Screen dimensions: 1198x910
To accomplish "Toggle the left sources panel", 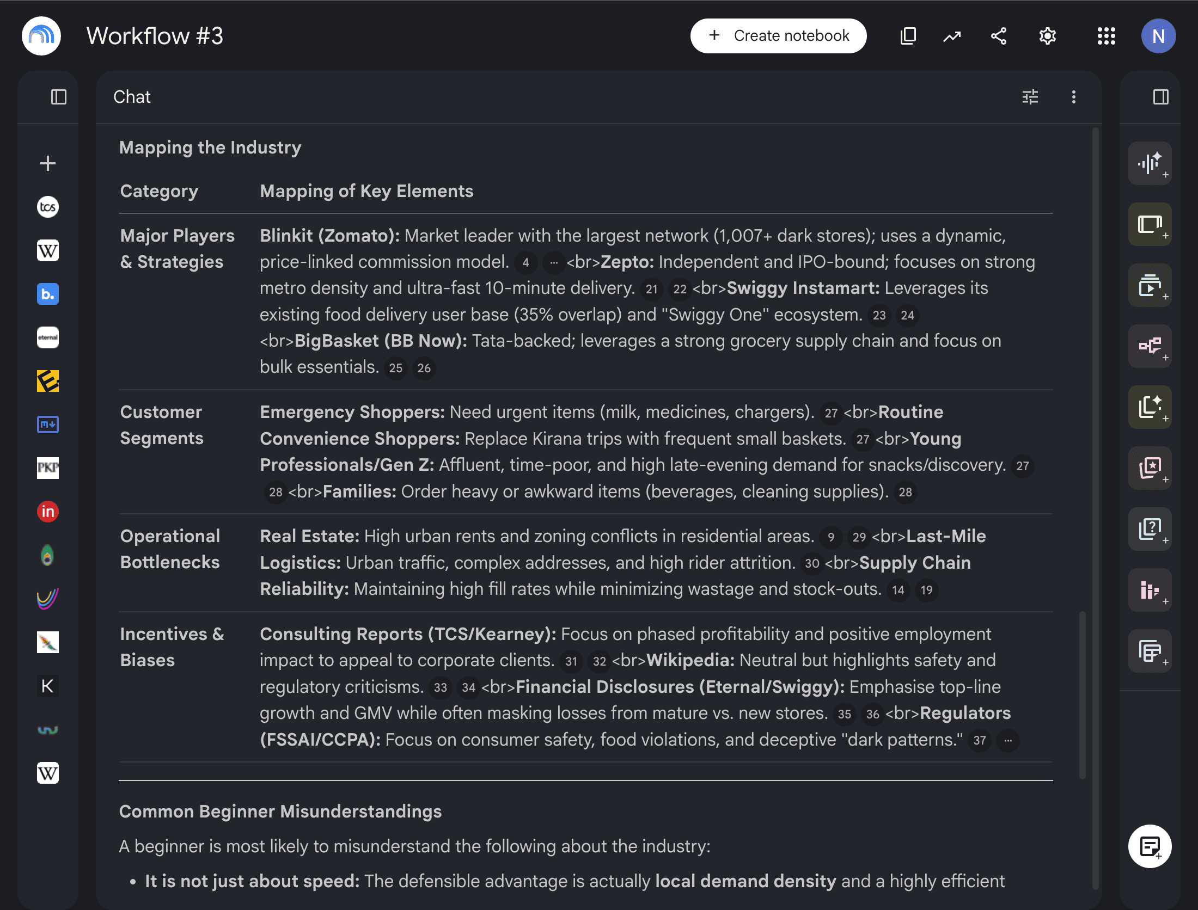I will tap(59, 97).
